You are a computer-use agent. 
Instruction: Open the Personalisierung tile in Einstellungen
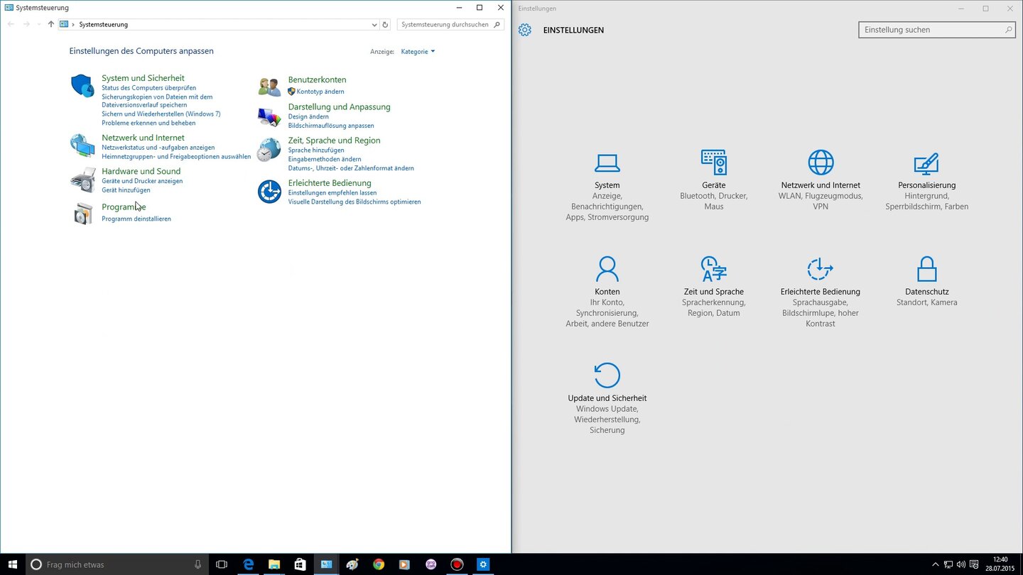927,180
